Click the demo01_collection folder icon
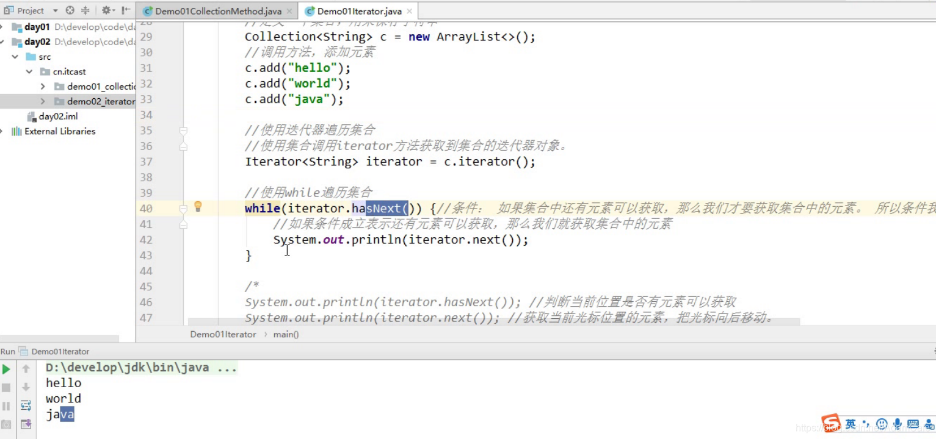The image size is (936, 439). 59,87
